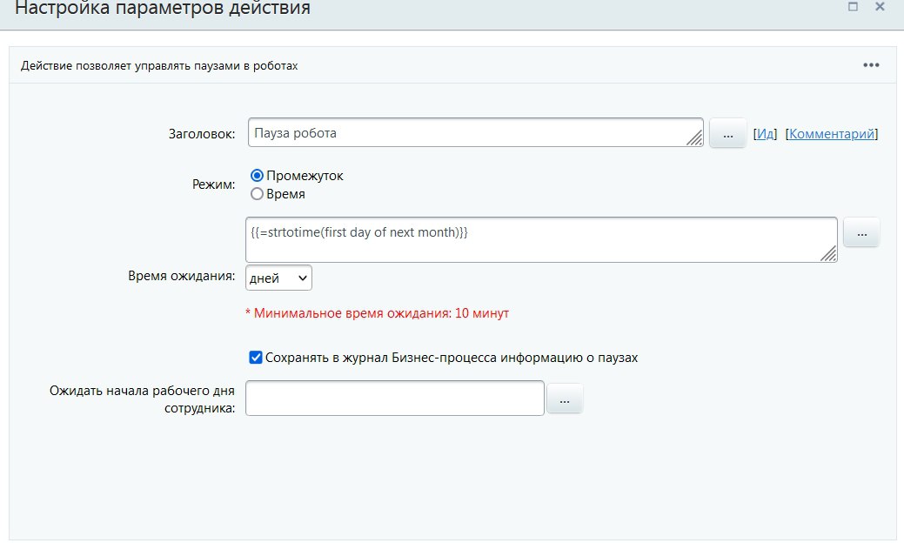The image size is (904, 543).
Task: Open the value picker beside the strtotime expression
Action: pos(861,233)
